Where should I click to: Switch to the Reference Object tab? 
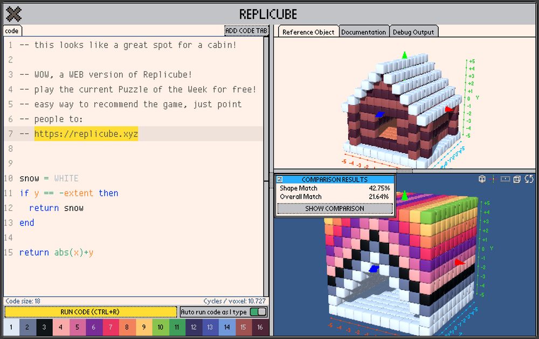(x=308, y=32)
